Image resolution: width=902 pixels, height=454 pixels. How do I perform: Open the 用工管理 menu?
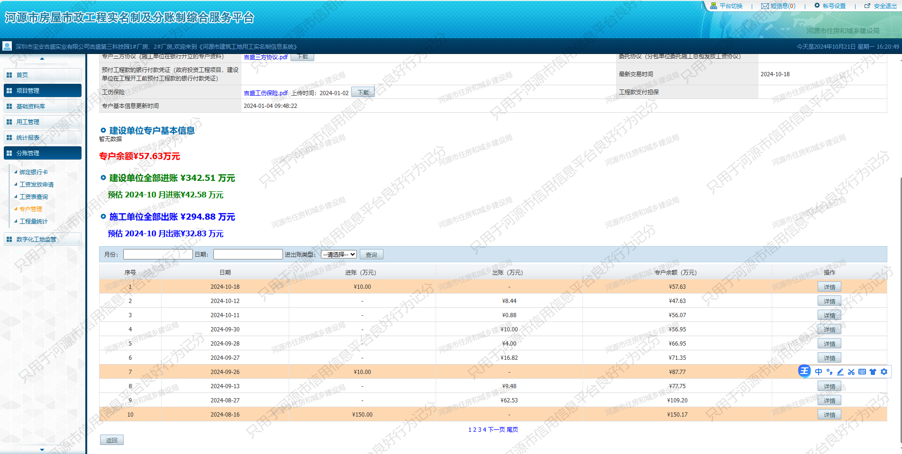(43, 122)
